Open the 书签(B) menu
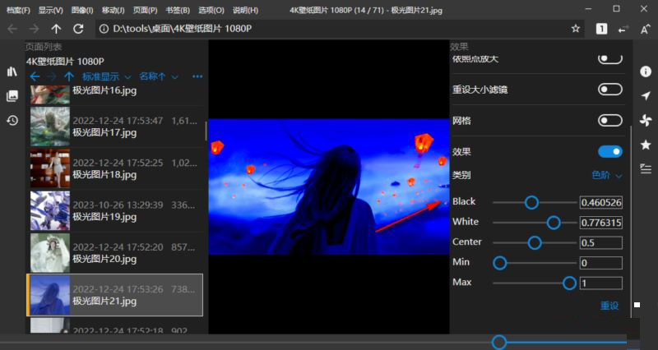 click(178, 10)
